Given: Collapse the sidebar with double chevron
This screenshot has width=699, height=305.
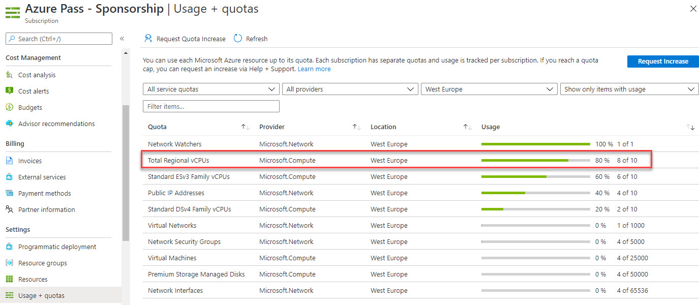Looking at the screenshot, I should (x=122, y=39).
